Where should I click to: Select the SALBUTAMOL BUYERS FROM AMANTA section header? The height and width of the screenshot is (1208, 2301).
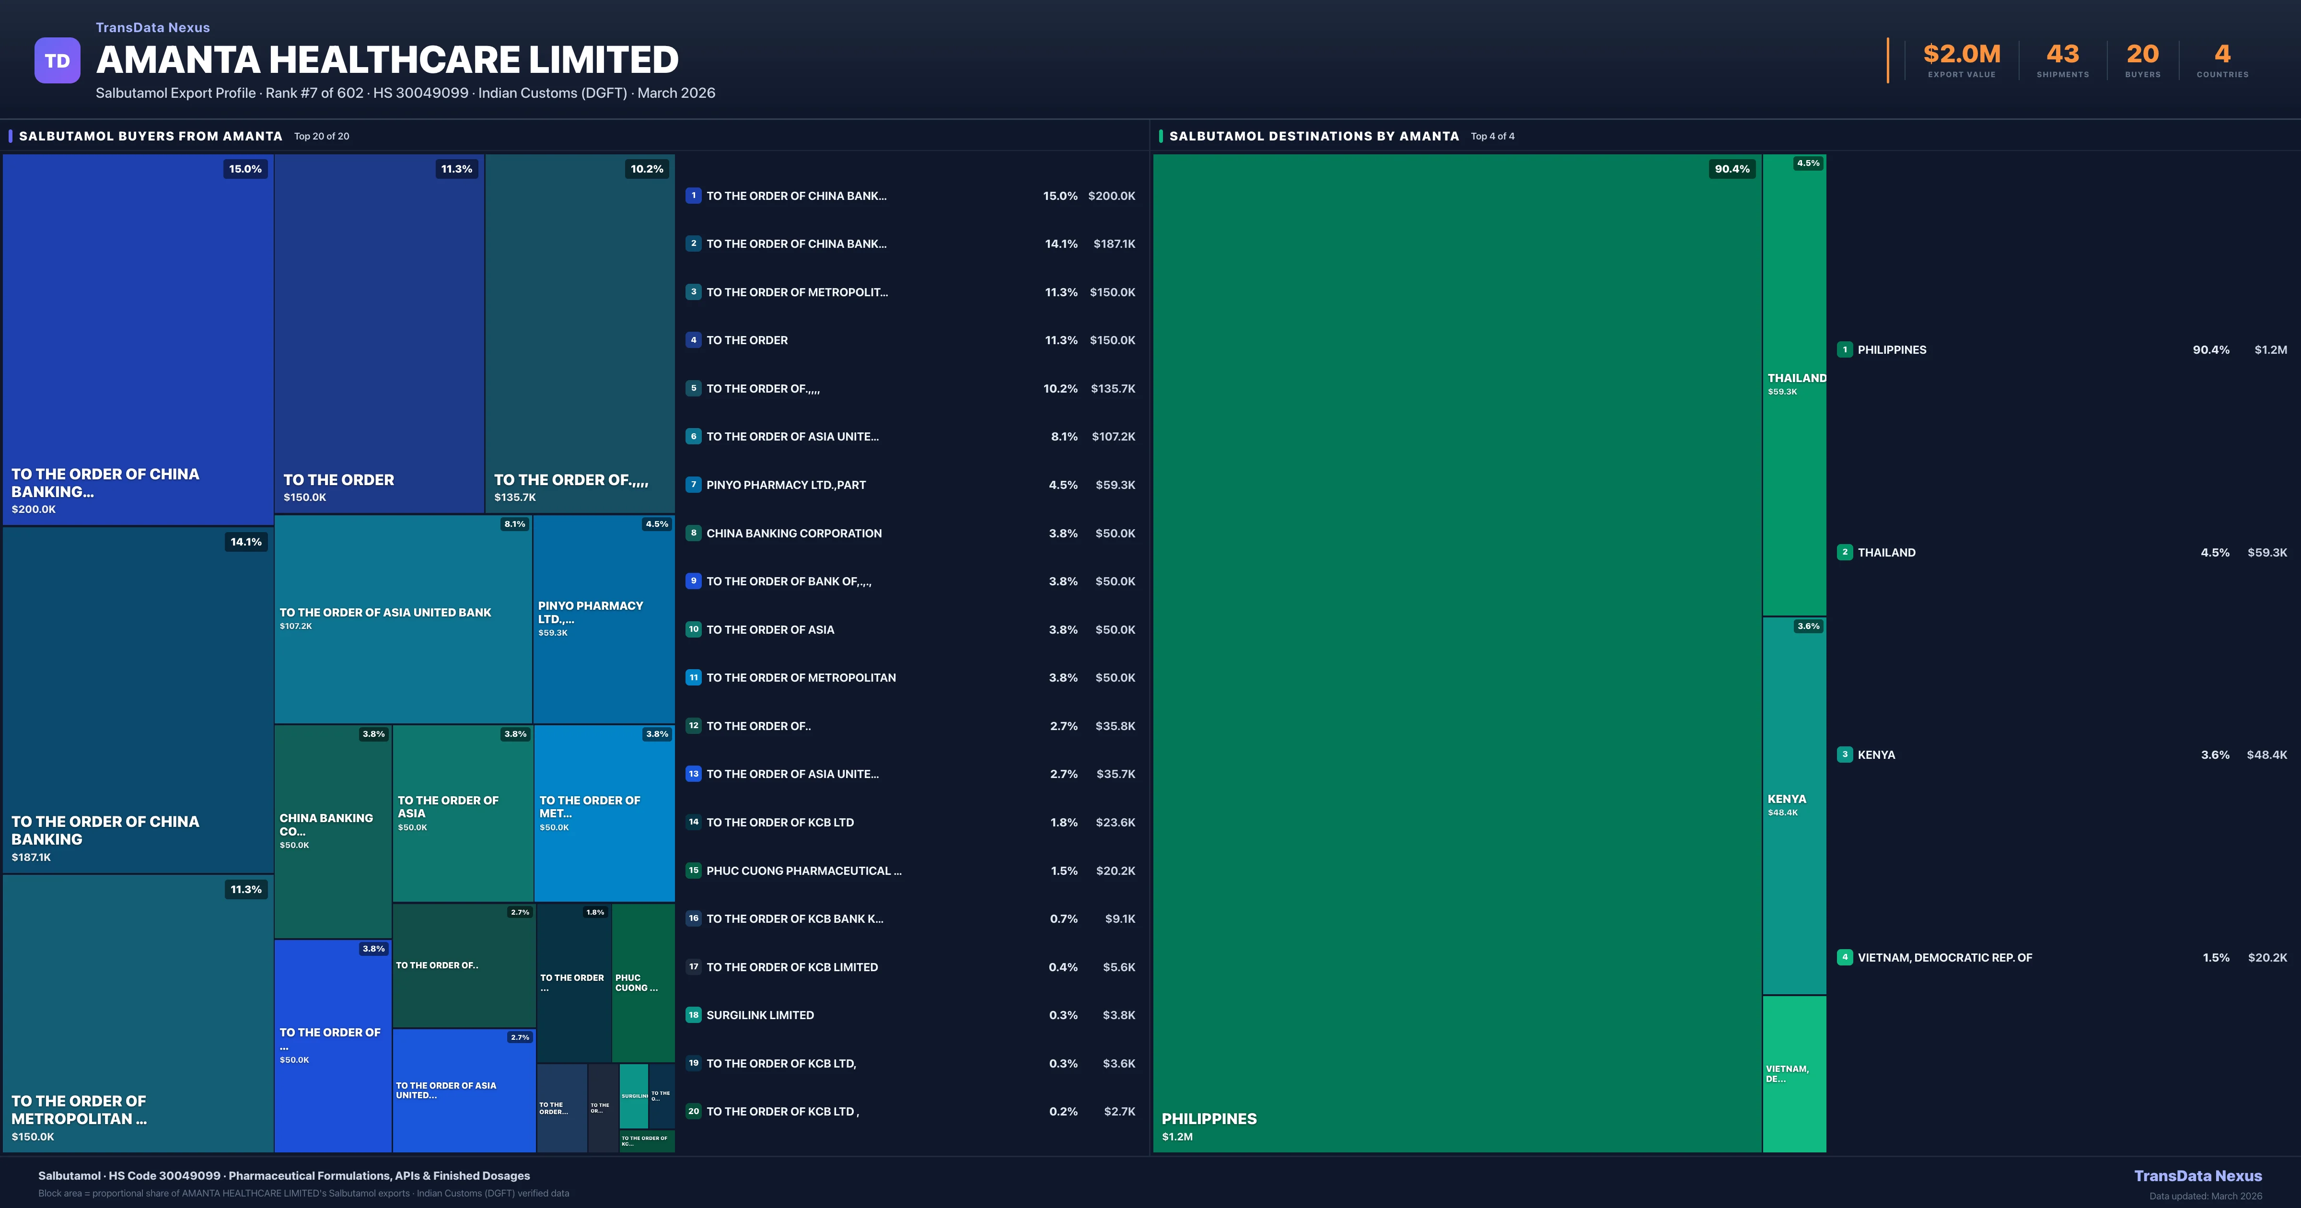tap(150, 136)
